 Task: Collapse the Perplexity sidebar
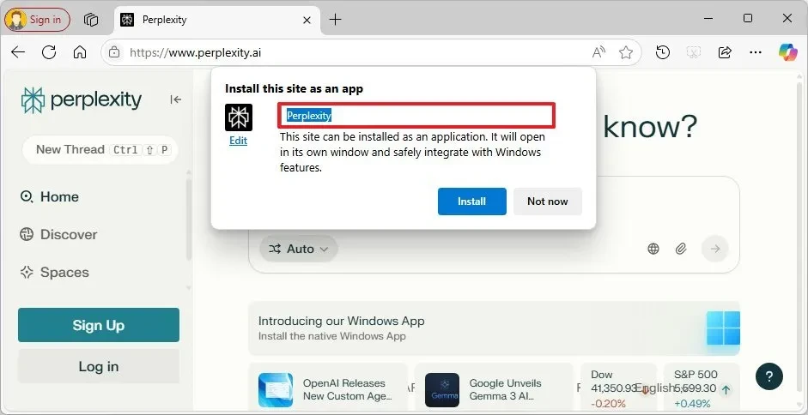point(176,99)
